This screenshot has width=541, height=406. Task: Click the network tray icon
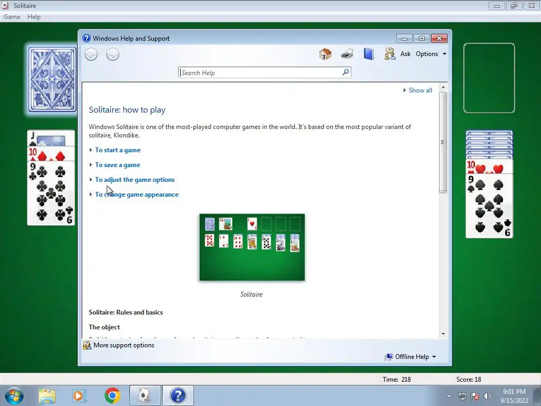click(x=462, y=396)
